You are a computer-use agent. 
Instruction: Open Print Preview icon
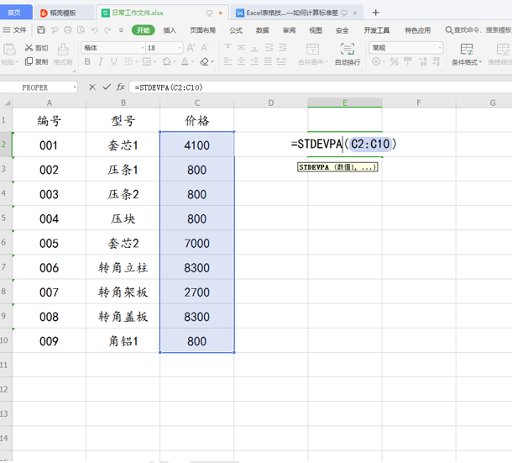point(81,30)
